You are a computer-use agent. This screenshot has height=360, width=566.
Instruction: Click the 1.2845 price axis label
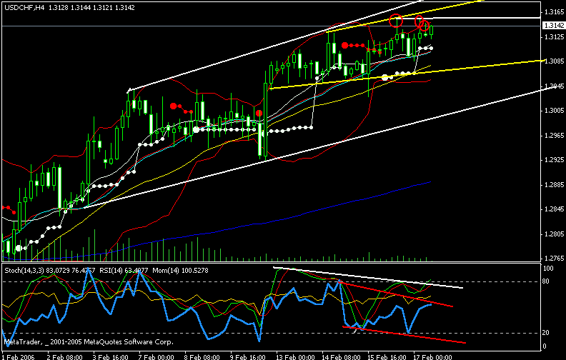pos(554,209)
